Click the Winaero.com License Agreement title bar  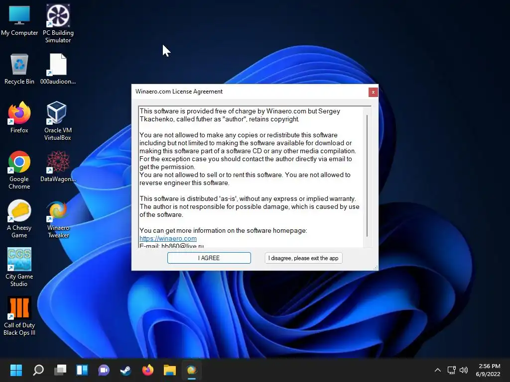[251, 92]
